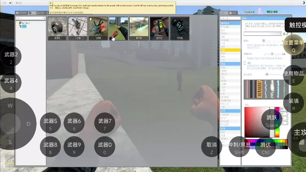The height and width of the screenshot is (172, 306).
Task: Choose the dark cable rope material
Action: (x=253, y=89)
